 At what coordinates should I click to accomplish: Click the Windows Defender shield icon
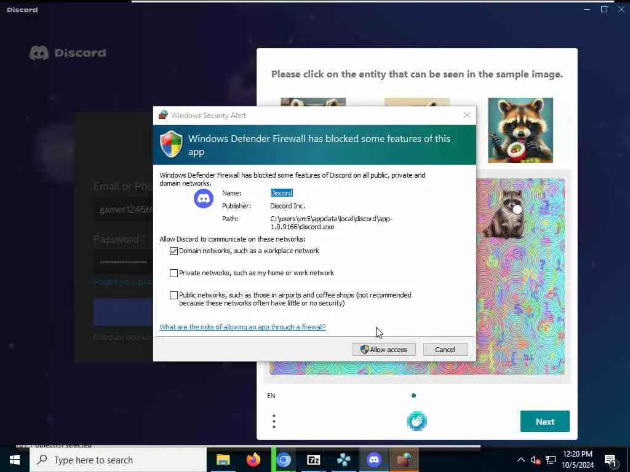[171, 144]
